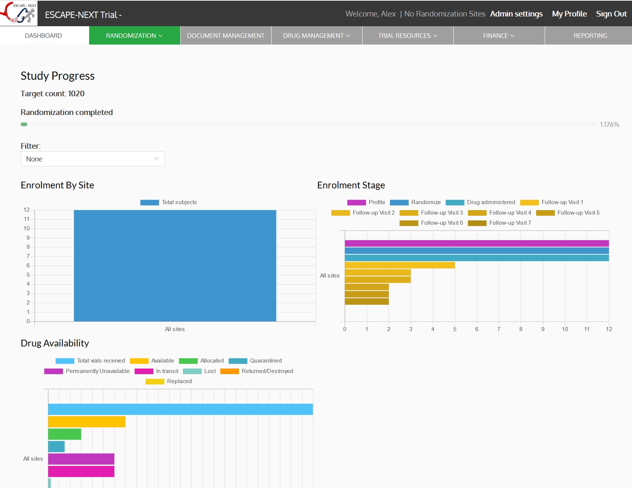
Task: Open the Reporting tab
Action: pyautogui.click(x=590, y=36)
